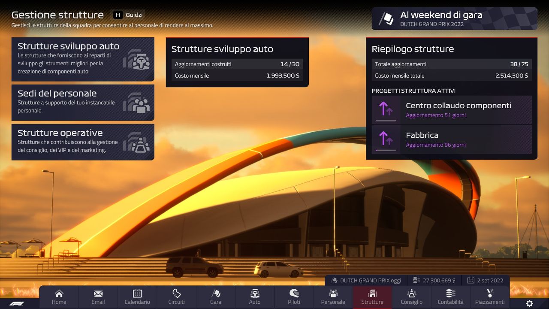
Task: Click Costo mensile totale 2.514.300 $ row
Action: pos(452,76)
